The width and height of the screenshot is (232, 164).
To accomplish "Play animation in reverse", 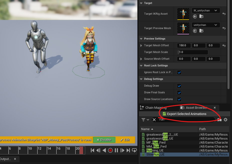I will click(104, 150).
